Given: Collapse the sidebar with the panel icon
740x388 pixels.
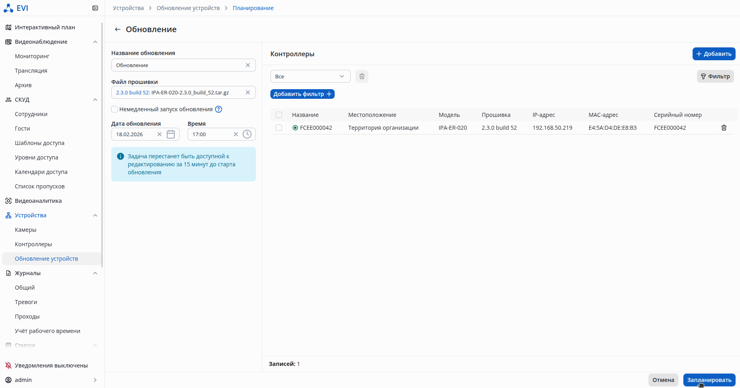Looking at the screenshot, I should pos(95,8).
